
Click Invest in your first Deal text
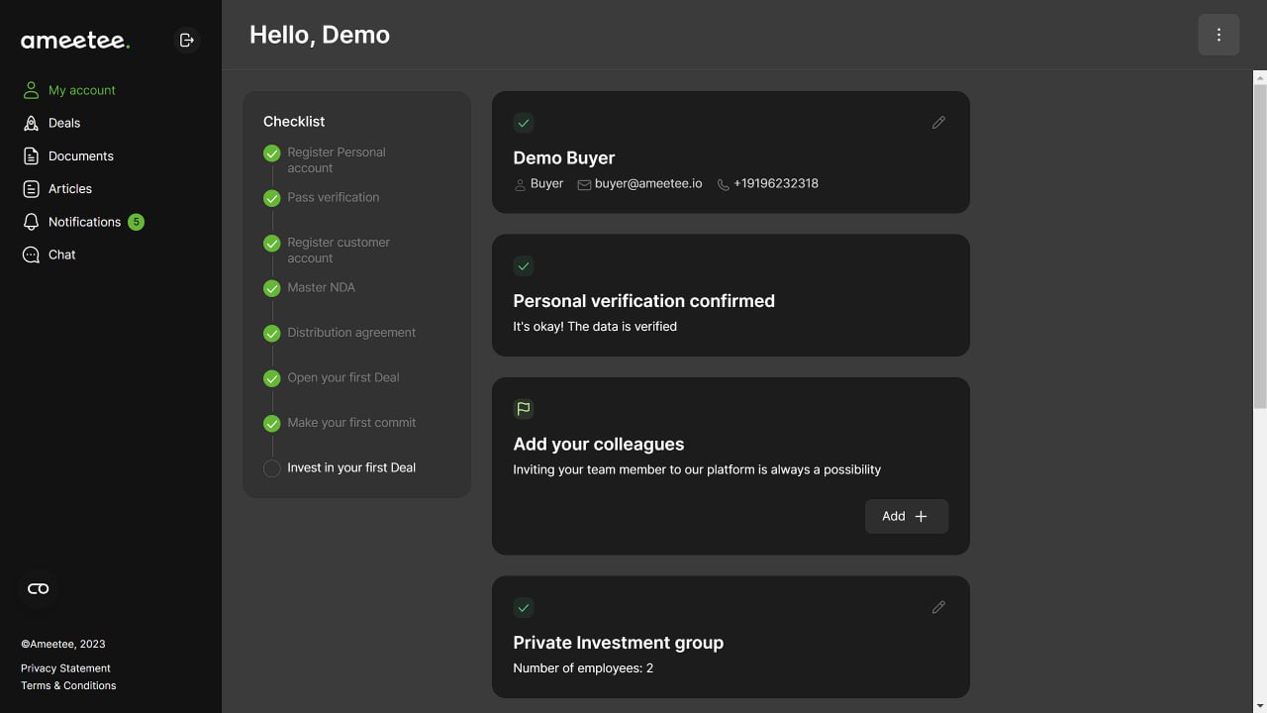351,467
